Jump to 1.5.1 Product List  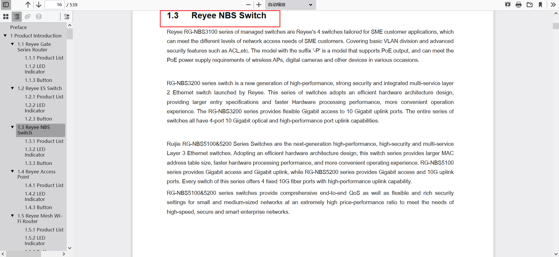pos(44,230)
